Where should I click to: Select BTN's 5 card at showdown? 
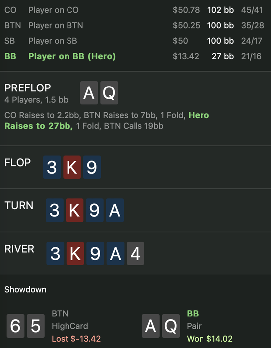click(x=35, y=326)
